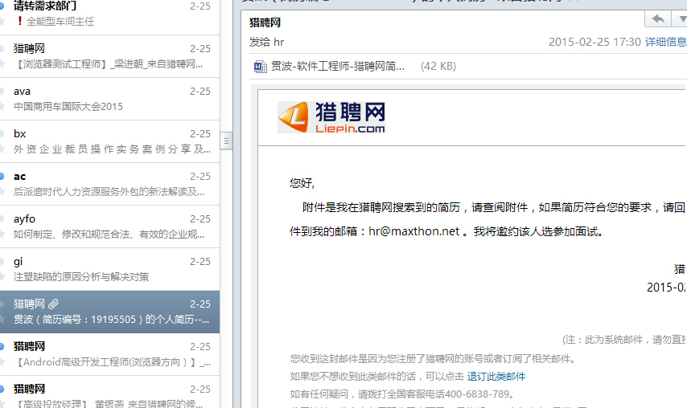
Task: Open the 高级投放经理 email from 猎聘网
Action: (109, 392)
